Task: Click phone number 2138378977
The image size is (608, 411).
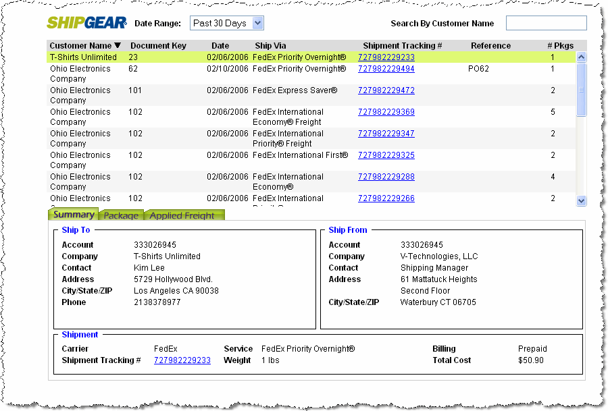Action: [157, 302]
